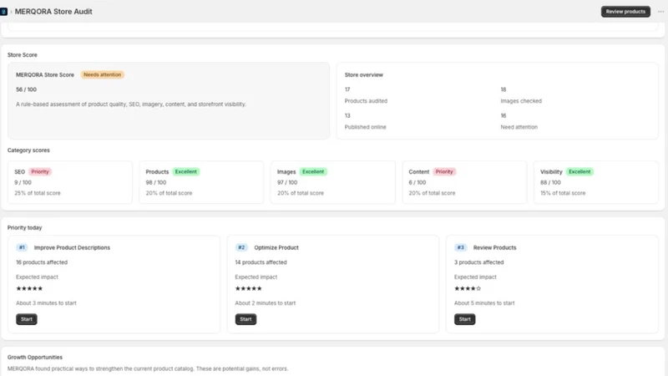Select the SEO Priority badge
Viewport: 668px width, 376px height.
(40, 172)
